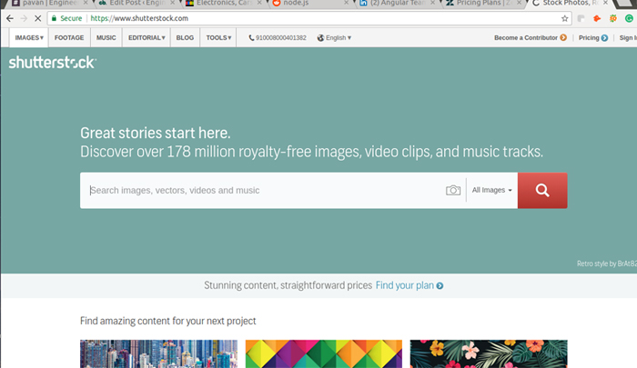Go back with browser back arrow

click(10, 18)
